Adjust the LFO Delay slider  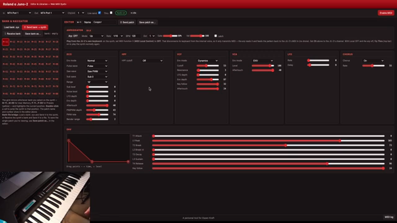tap(318, 65)
